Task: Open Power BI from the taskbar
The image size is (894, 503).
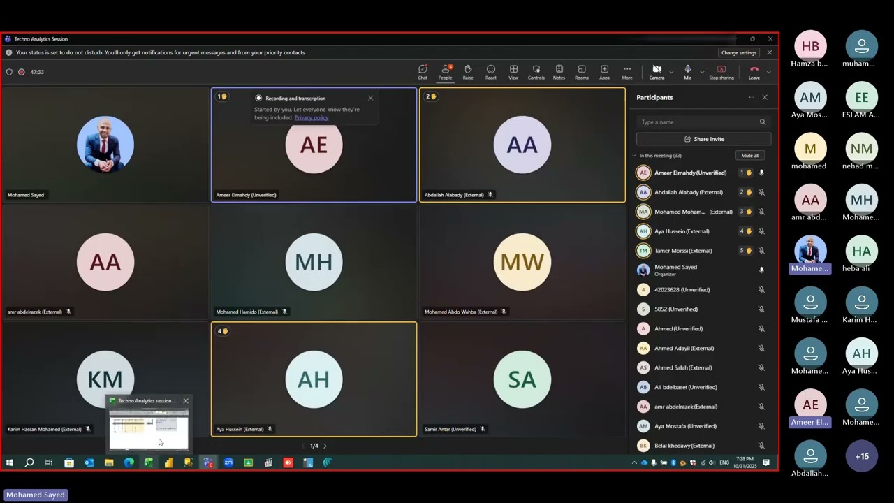Action: (168, 462)
